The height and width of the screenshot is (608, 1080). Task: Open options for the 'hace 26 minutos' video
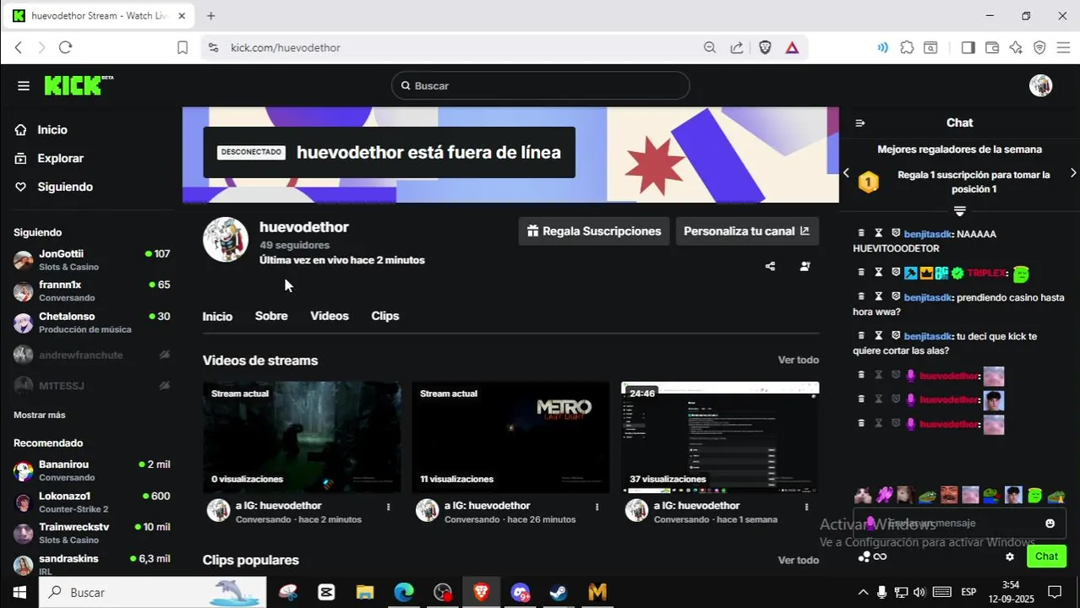(x=597, y=507)
